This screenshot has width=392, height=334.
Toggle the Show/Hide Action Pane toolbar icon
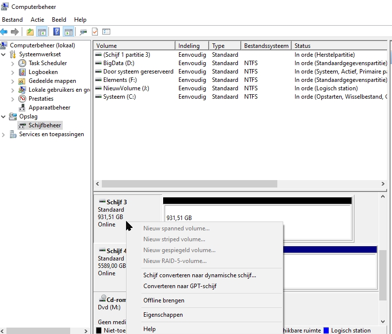[x=68, y=32]
